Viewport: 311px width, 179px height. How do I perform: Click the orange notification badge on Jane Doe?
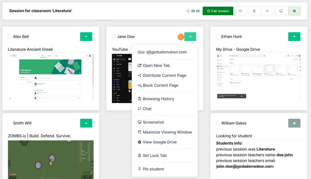point(181,36)
